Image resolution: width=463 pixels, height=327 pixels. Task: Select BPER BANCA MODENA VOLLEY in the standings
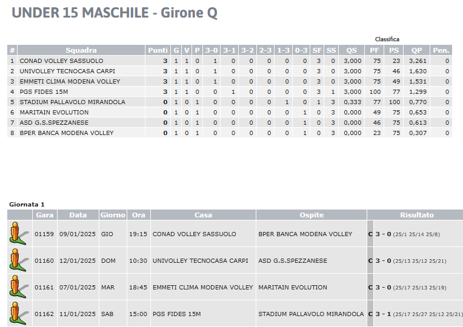pos(67,133)
